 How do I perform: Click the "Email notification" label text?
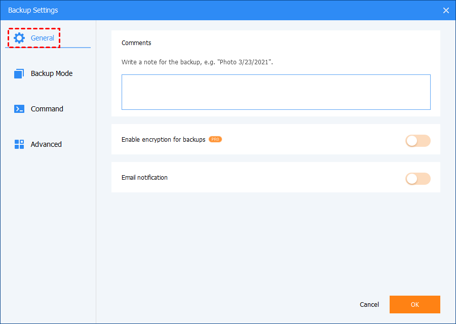point(144,178)
